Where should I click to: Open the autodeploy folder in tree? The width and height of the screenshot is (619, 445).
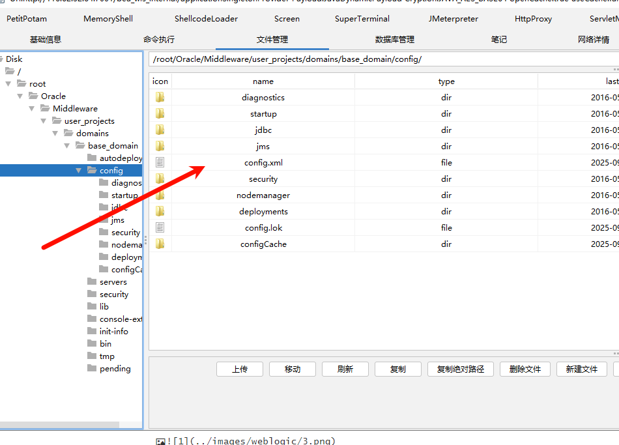(x=120, y=158)
